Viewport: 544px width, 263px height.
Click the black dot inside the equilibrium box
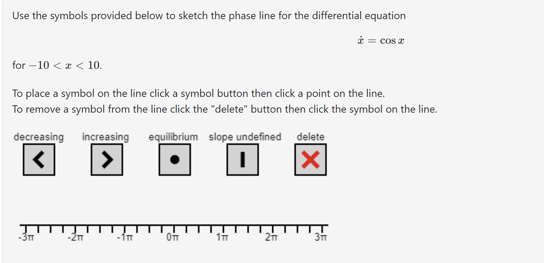click(175, 160)
